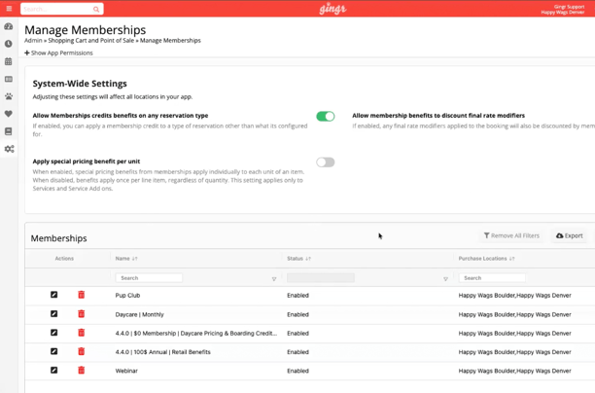Open the book sidebar icon
This screenshot has height=393, width=595.
click(9, 131)
